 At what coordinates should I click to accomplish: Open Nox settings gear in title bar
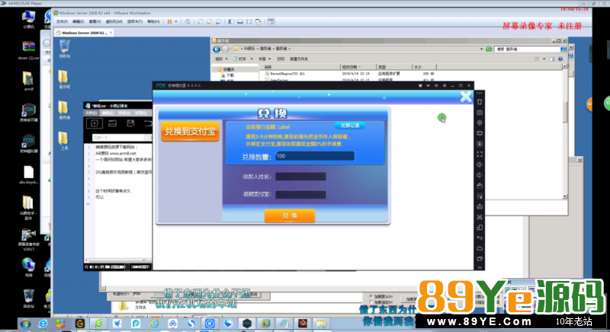445,85
